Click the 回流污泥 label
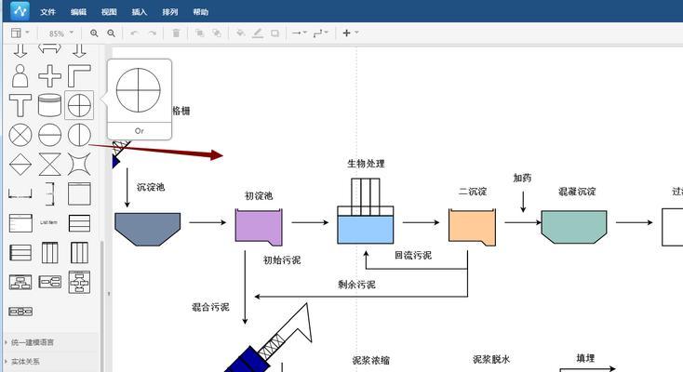 point(413,255)
